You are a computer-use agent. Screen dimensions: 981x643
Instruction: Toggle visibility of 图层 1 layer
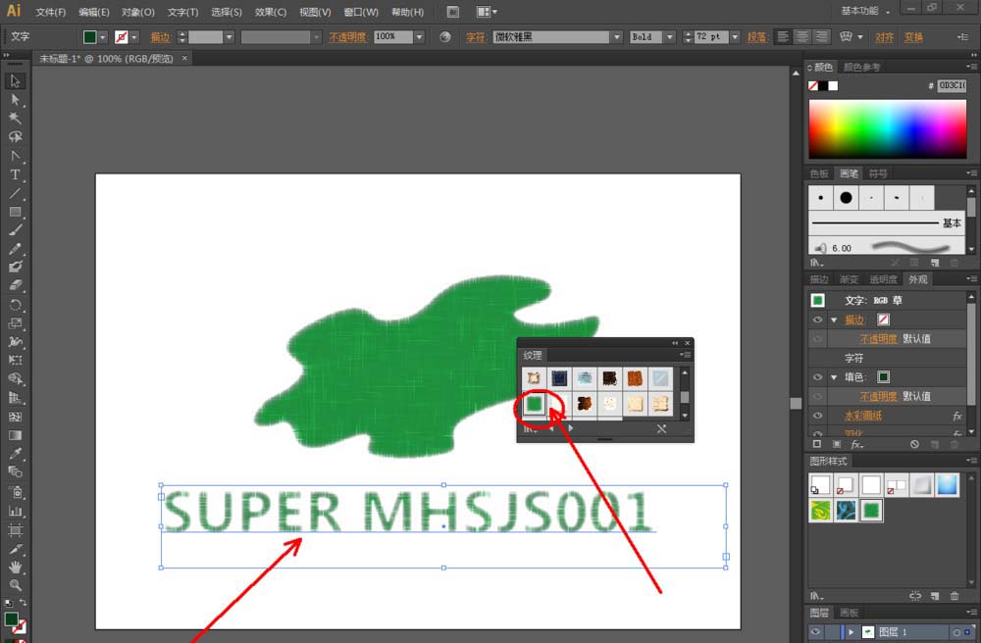pyautogui.click(x=816, y=632)
